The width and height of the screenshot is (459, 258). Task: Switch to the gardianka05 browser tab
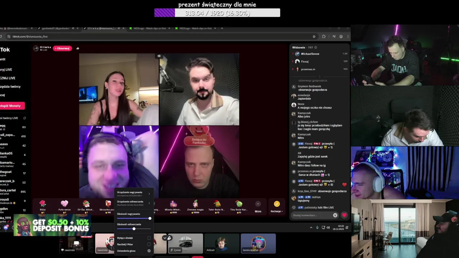click(x=57, y=28)
